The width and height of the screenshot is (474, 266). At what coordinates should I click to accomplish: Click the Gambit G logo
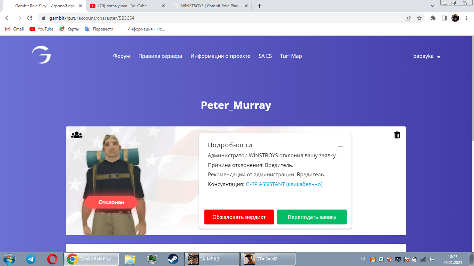coord(41,55)
